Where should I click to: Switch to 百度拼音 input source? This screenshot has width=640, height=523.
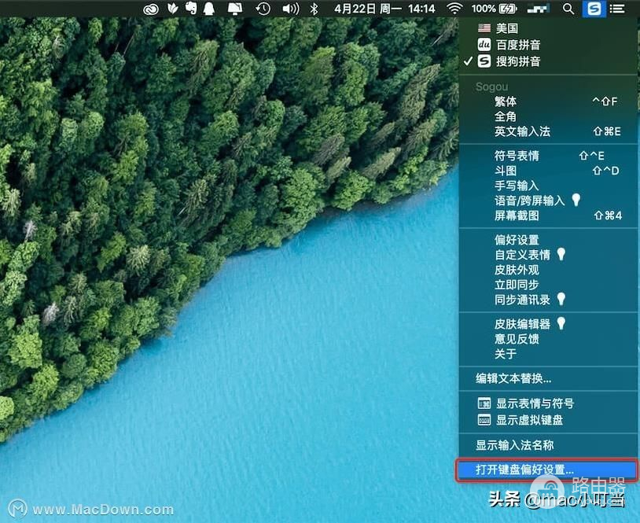[518, 45]
